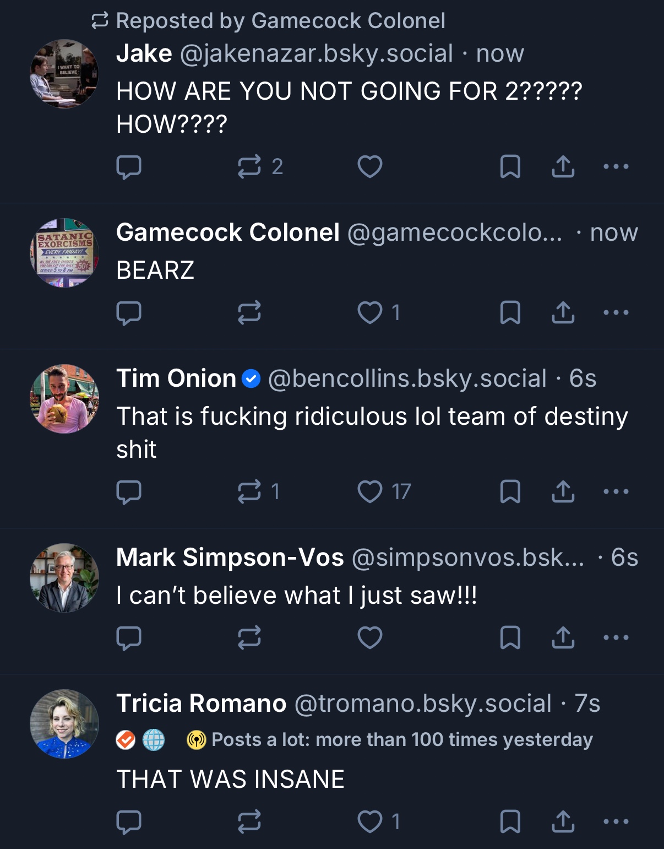664x849 pixels.
Task: Open more options on Tim Onion's post
Action: (x=616, y=491)
